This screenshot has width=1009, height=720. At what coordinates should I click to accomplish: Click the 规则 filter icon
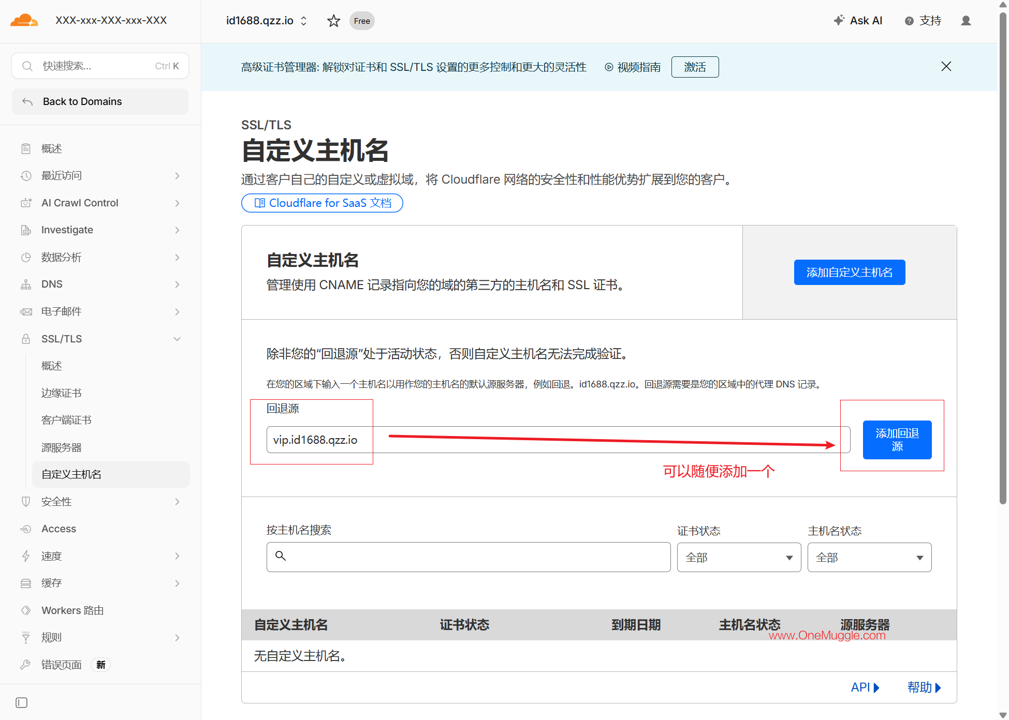pos(26,637)
